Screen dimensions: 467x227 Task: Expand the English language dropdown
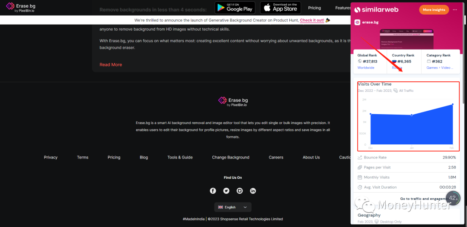[233, 207]
